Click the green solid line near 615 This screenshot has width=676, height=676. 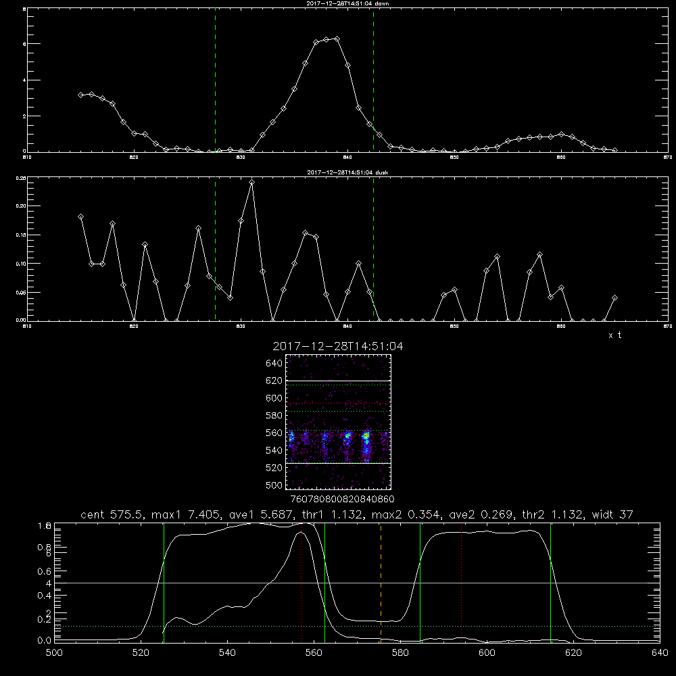(x=550, y=582)
